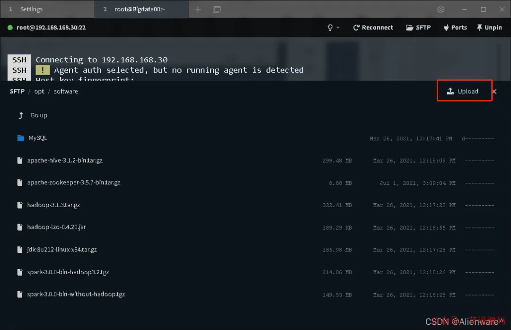The image size is (511, 330).
Task: Select hadoop-3.1.3.tar.gz file
Action: 53,205
